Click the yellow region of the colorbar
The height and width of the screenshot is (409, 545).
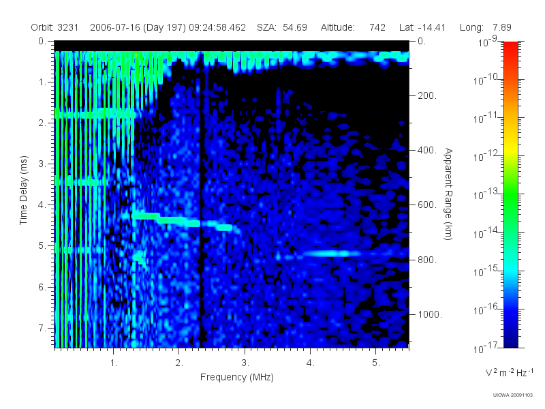(x=511, y=149)
